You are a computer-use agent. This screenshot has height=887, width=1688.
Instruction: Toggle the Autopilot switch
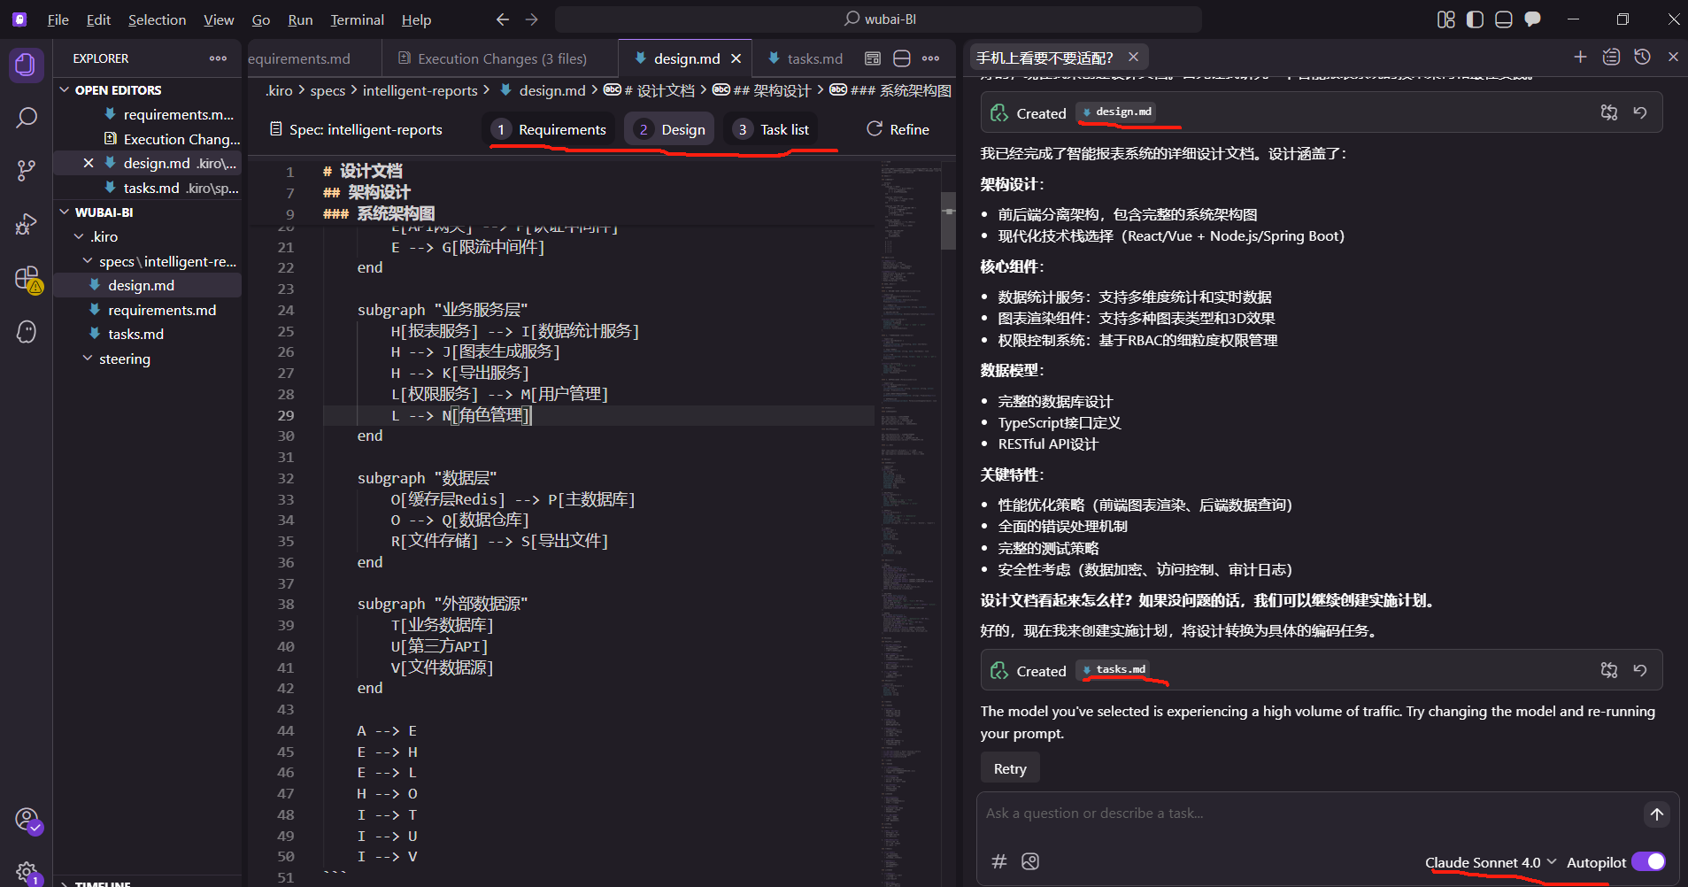(1648, 862)
